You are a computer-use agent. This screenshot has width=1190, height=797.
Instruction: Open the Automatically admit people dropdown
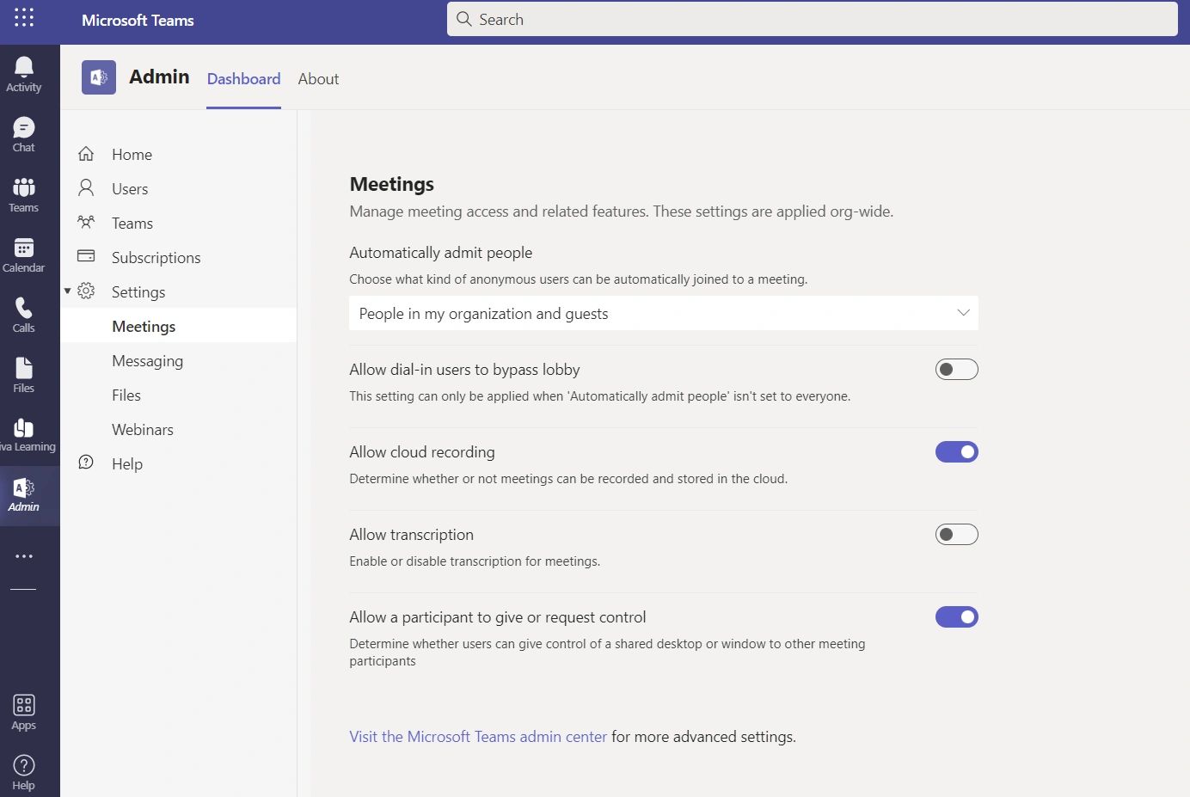tap(663, 314)
